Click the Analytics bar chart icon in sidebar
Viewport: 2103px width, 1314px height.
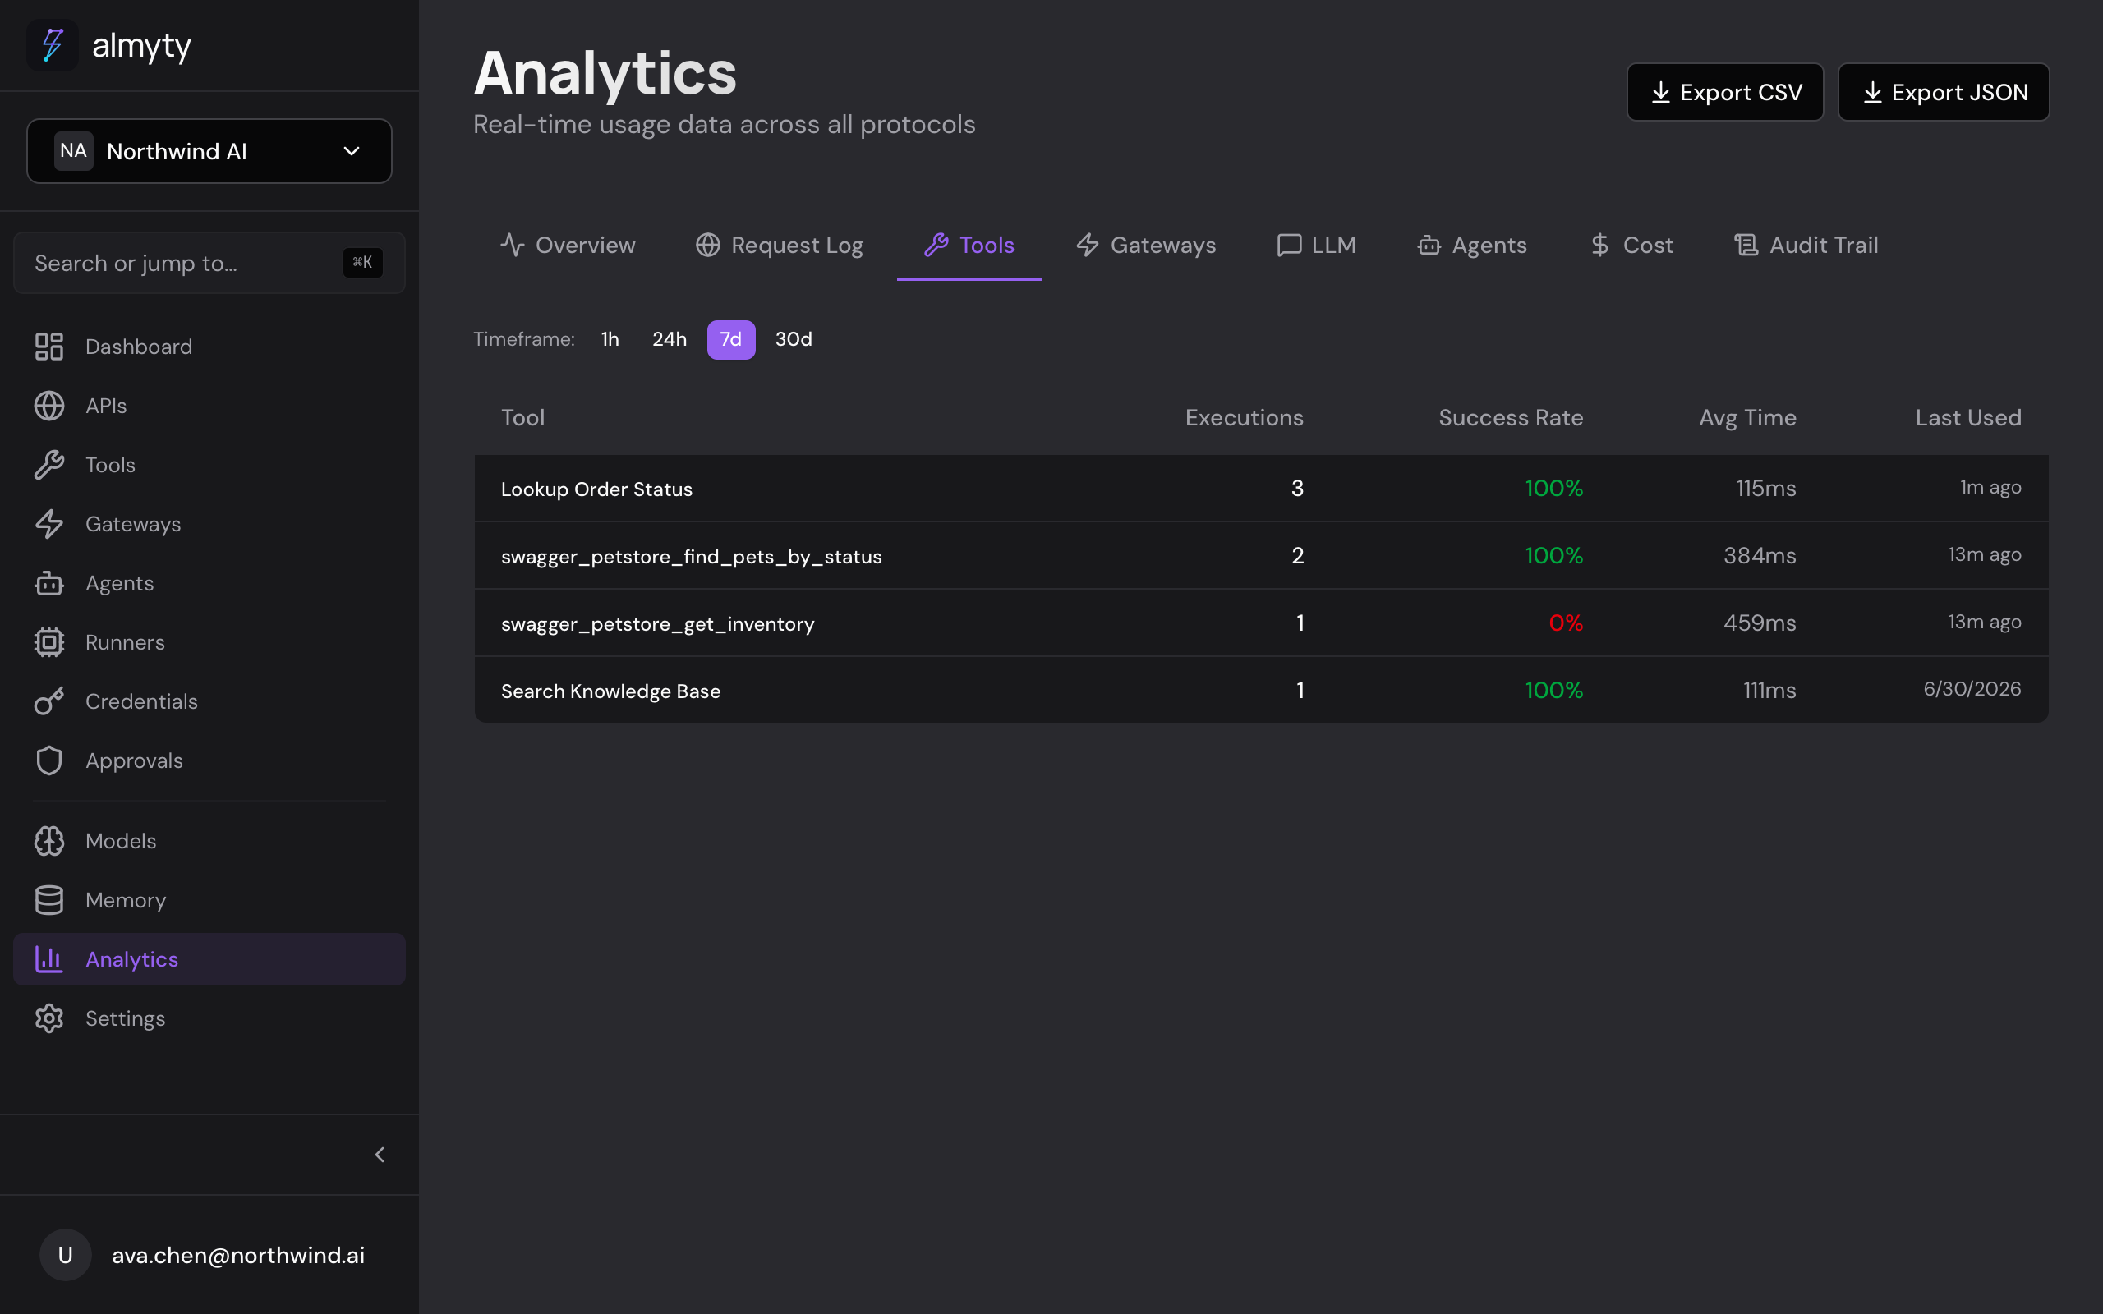tap(48, 959)
